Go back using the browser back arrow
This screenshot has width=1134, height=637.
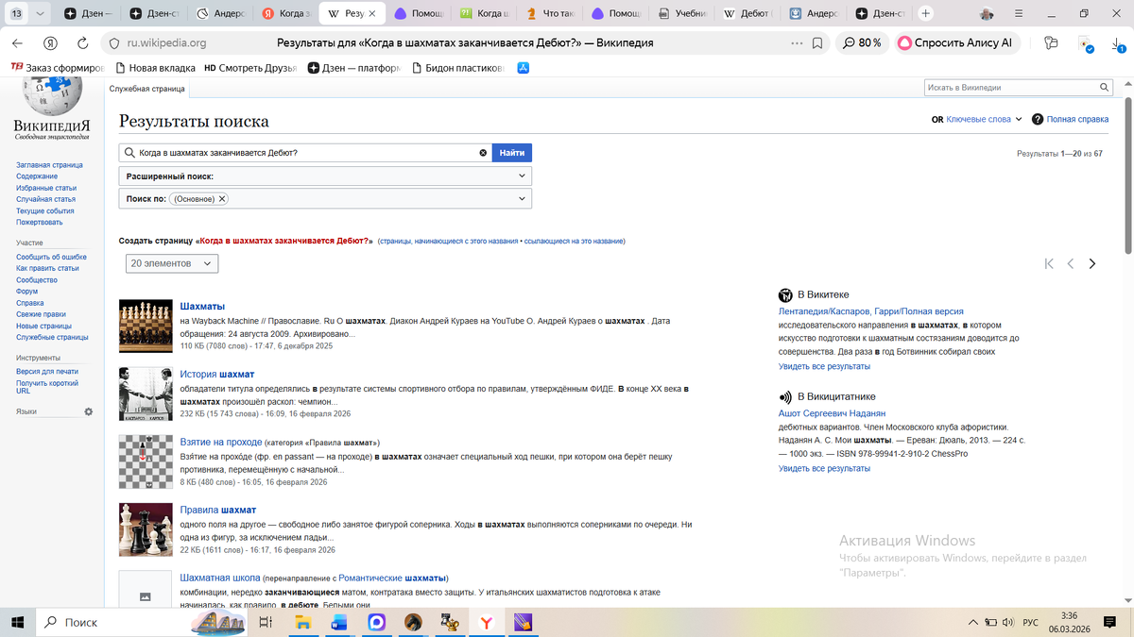tap(19, 43)
